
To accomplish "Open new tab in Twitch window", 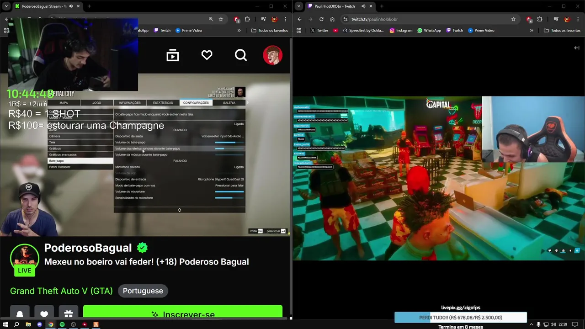I will [382, 6].
